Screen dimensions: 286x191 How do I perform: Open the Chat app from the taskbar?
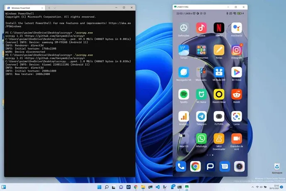pyautogui.click(x=121, y=187)
